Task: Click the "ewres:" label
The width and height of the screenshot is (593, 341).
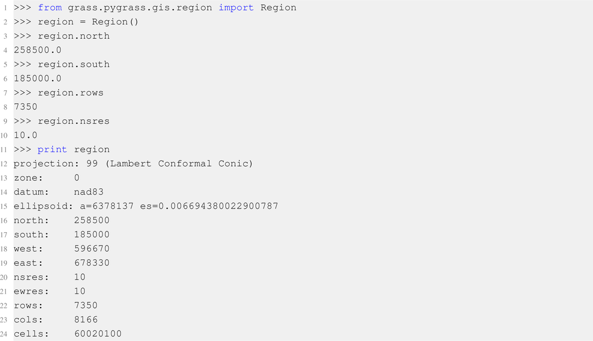Action: click(31, 291)
